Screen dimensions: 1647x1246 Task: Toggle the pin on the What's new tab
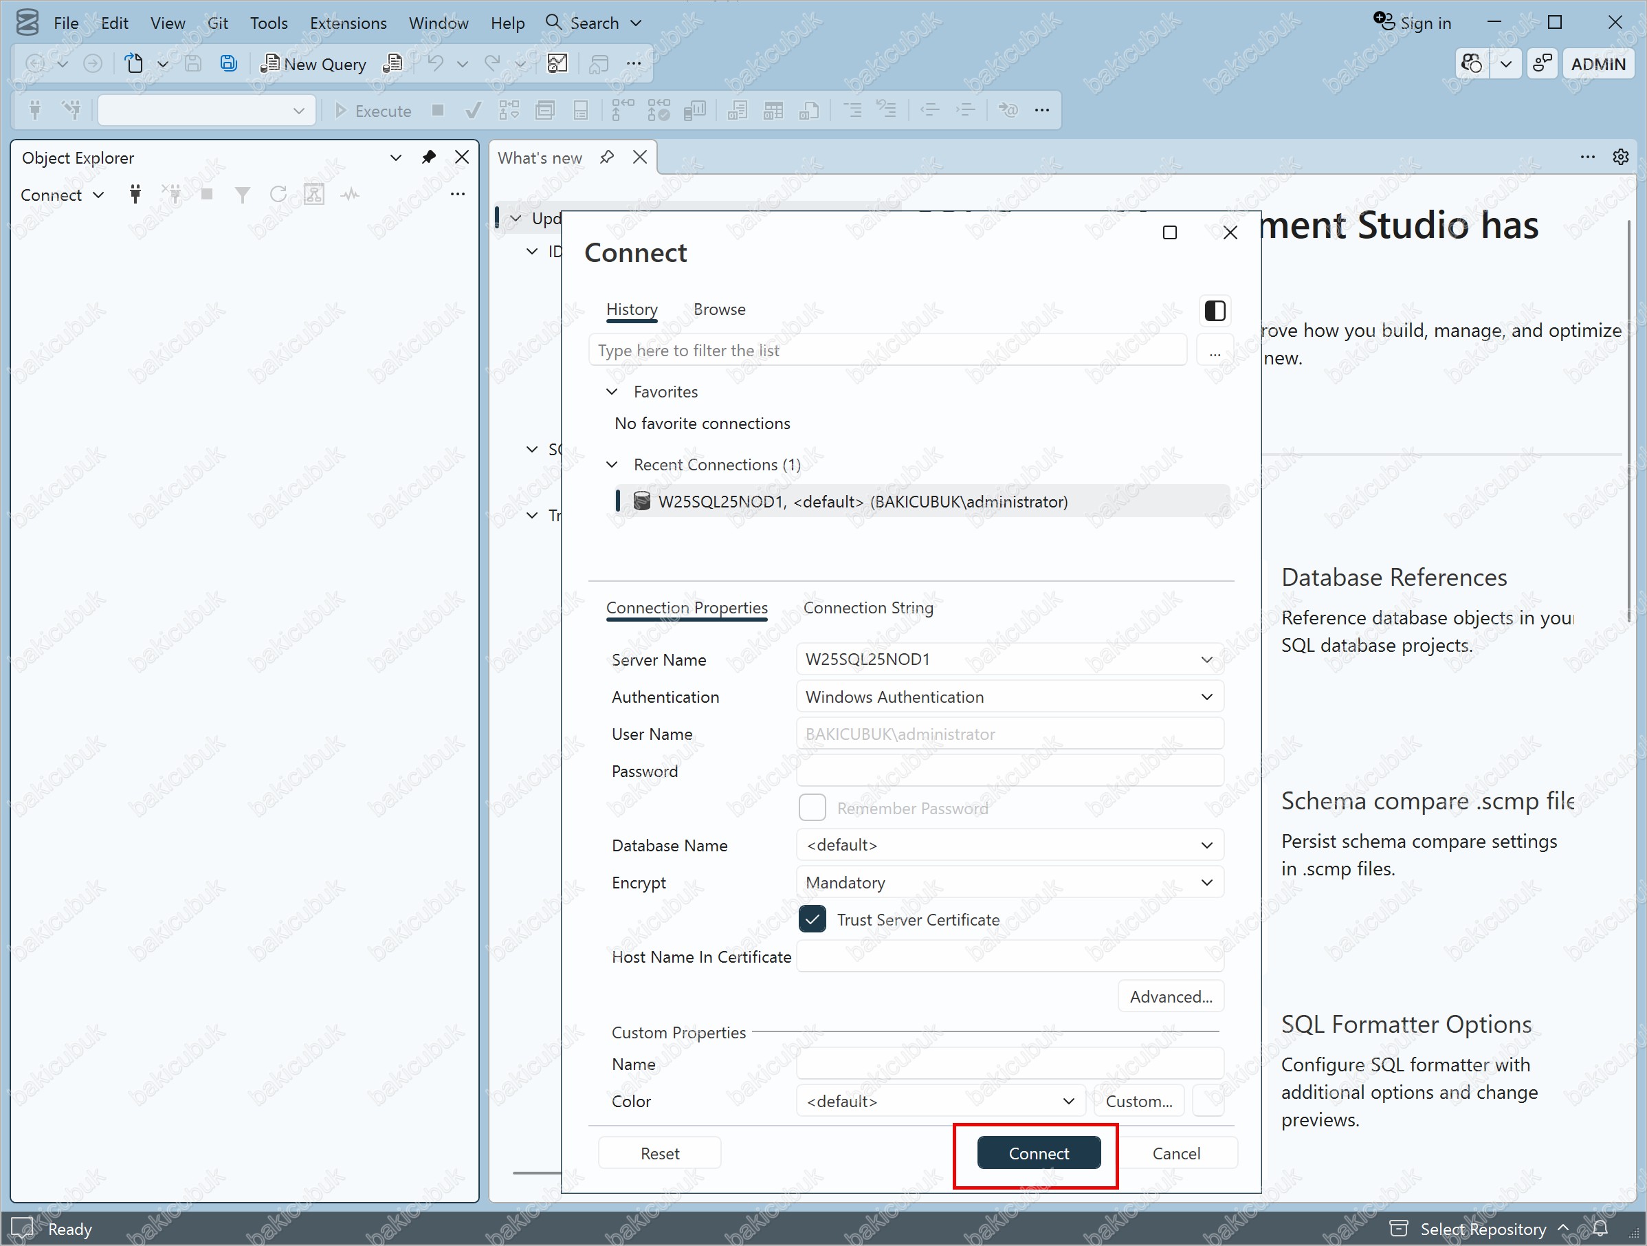click(607, 157)
